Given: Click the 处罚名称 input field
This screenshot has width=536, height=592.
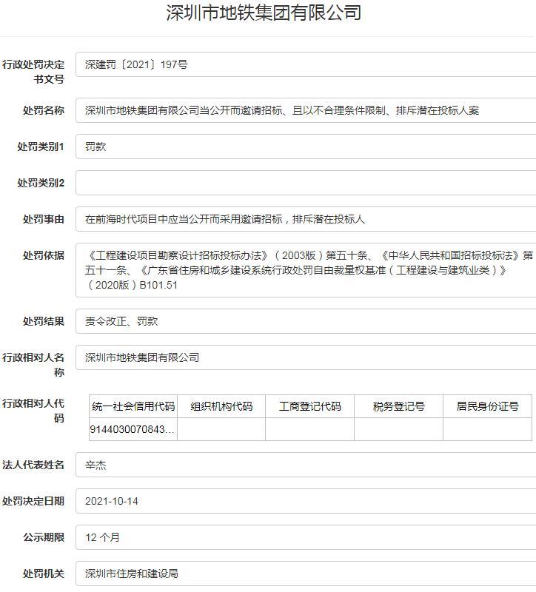Looking at the screenshot, I should click(x=306, y=110).
